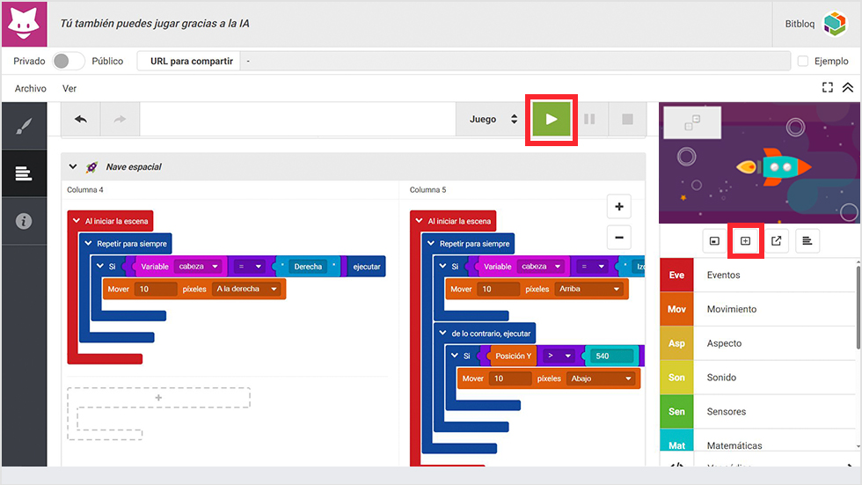Open cabeza variable dropdown in Columna 4

198,267
